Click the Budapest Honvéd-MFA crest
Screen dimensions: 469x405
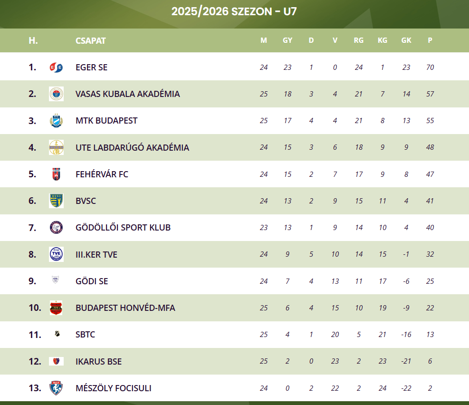tap(56, 308)
